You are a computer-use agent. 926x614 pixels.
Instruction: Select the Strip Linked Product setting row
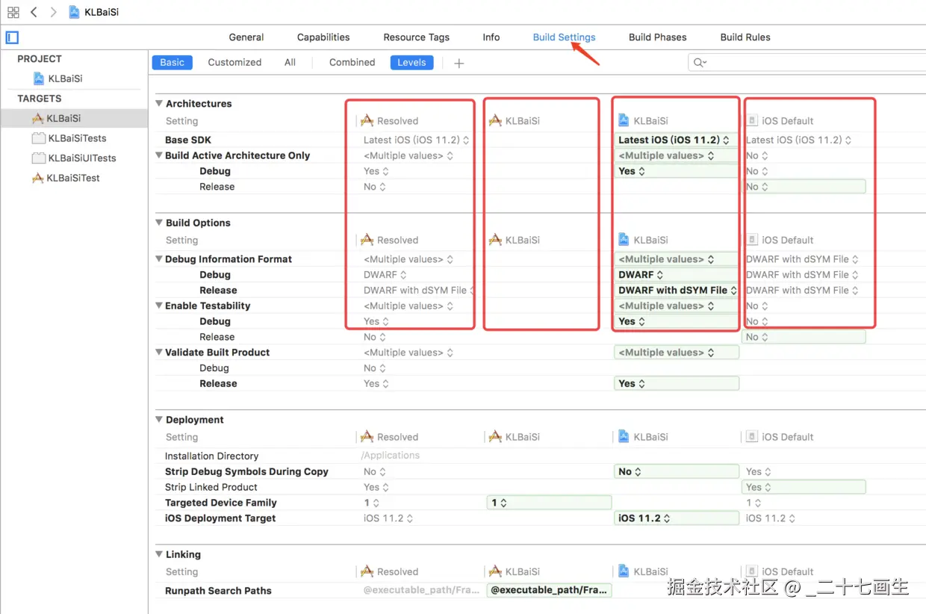point(211,487)
